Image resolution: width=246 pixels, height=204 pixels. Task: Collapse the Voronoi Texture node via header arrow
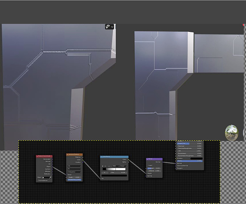point(68,155)
